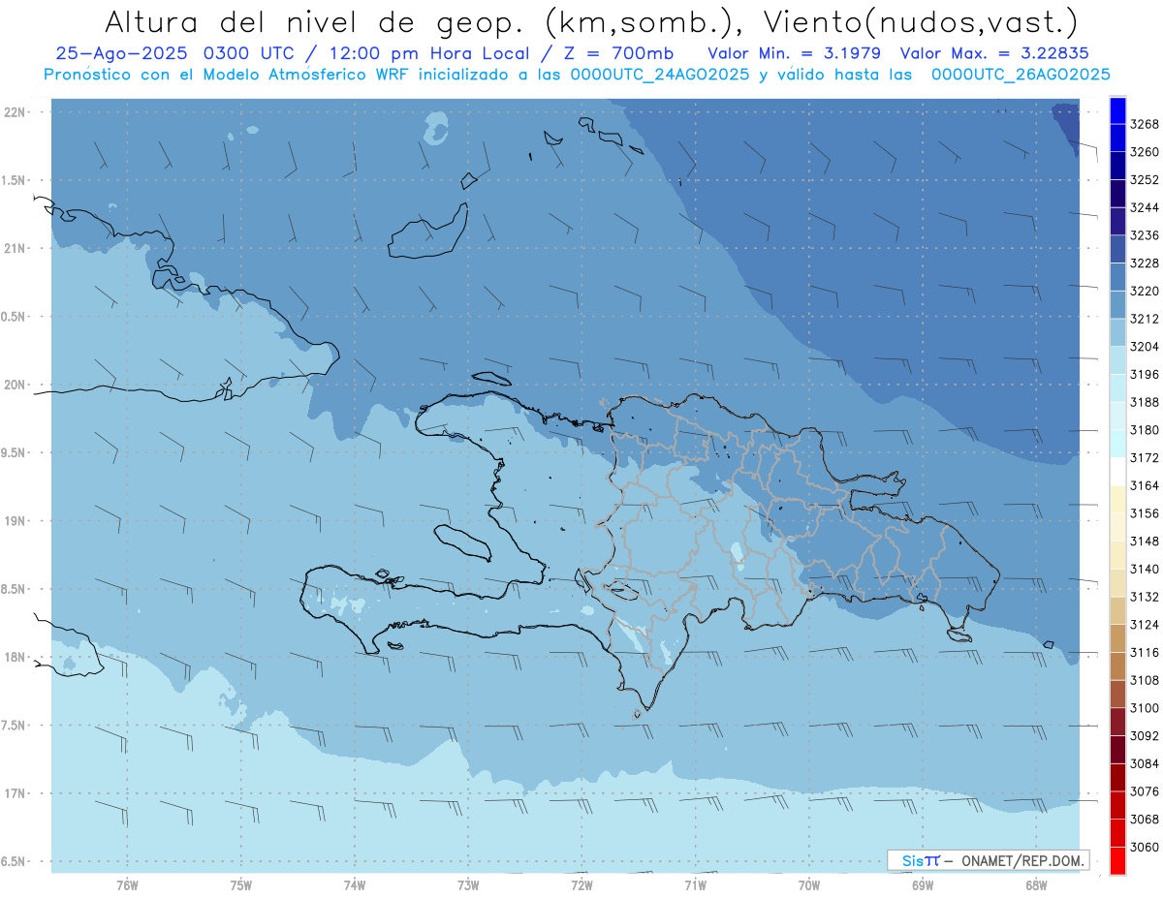This screenshot has height=898, width=1163.
Task: Click the 3228 value on the colorbar
Action: (x=1145, y=263)
